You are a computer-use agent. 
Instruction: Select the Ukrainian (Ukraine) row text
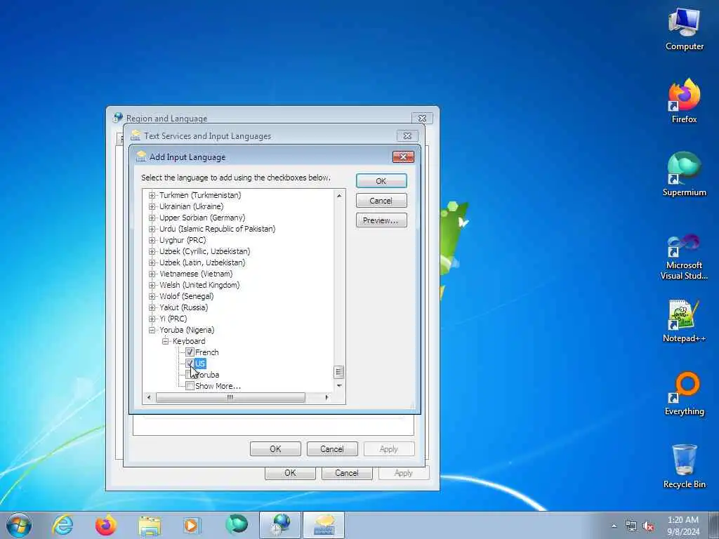191,206
